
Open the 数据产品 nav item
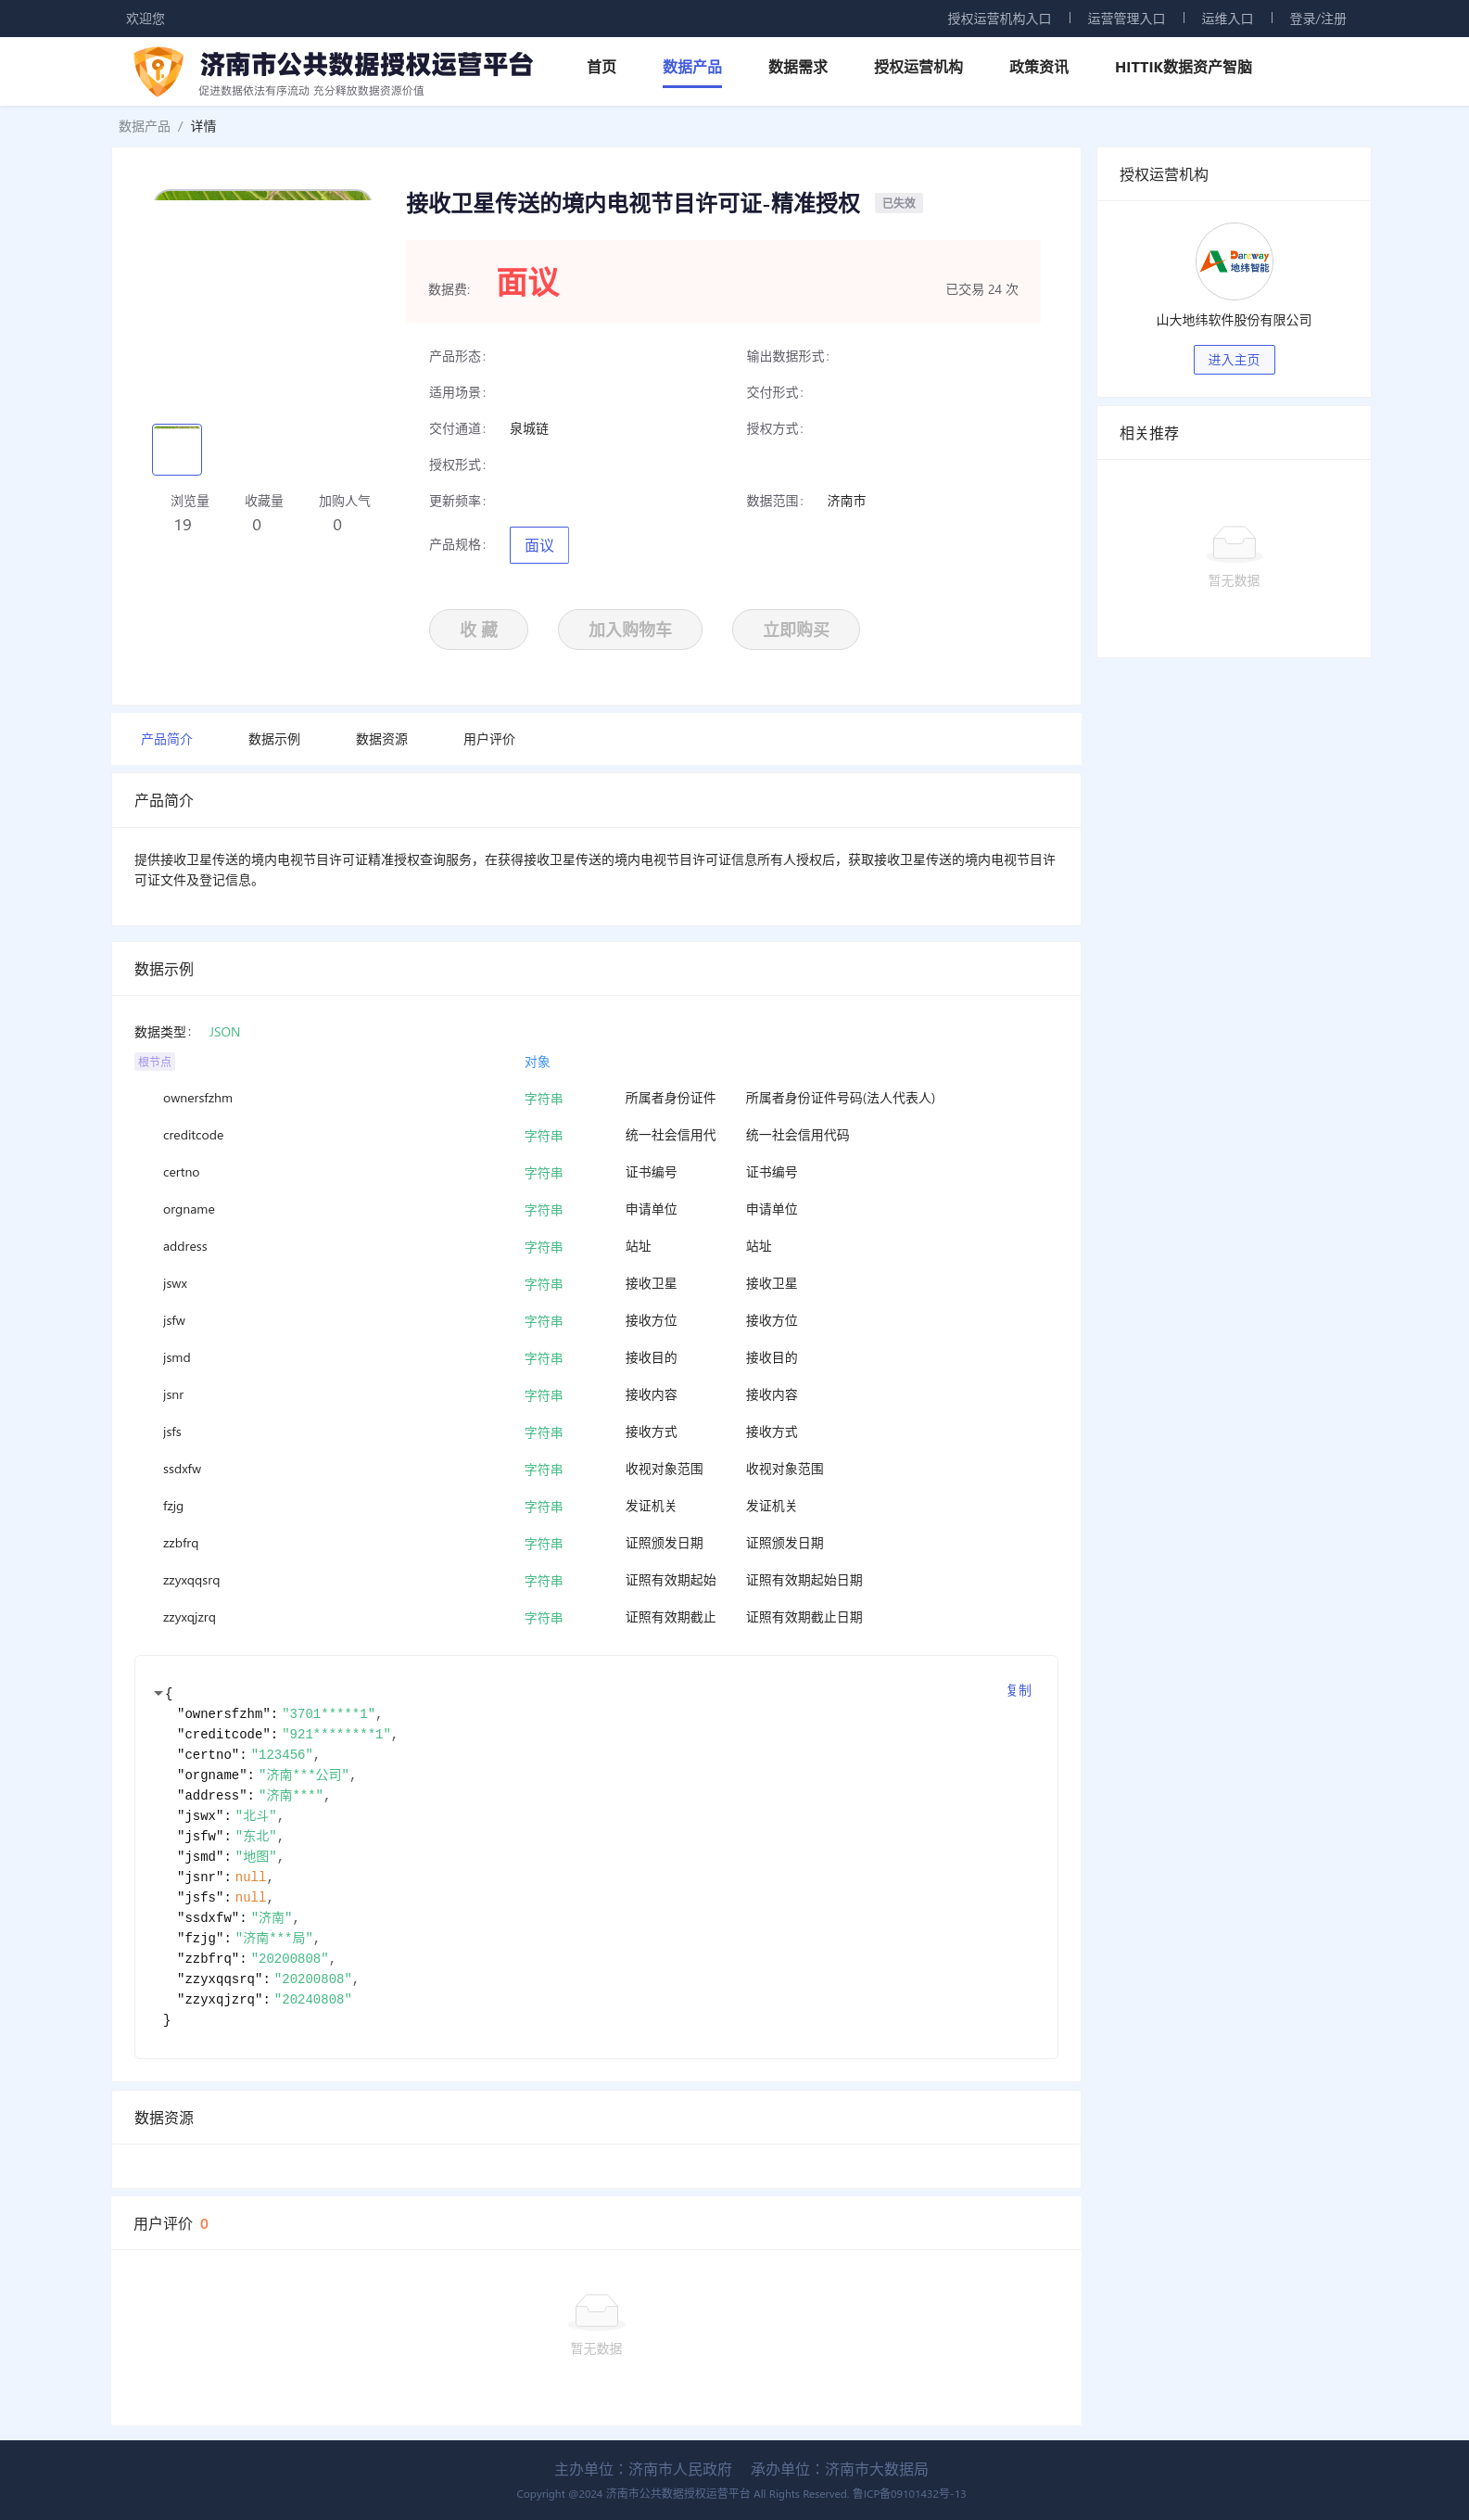click(691, 67)
